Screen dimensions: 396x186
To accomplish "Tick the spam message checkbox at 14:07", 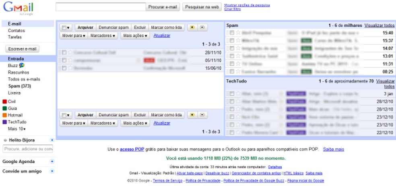I will [232, 48].
